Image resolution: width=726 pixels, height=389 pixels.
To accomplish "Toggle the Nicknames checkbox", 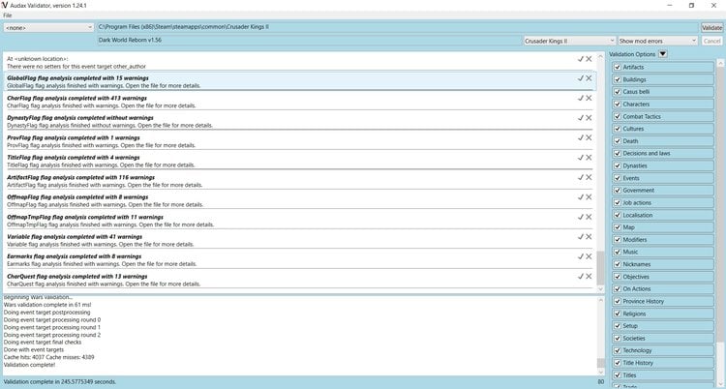I will [x=617, y=264].
